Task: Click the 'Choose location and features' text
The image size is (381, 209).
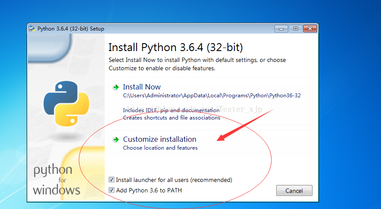Action: pos(160,148)
